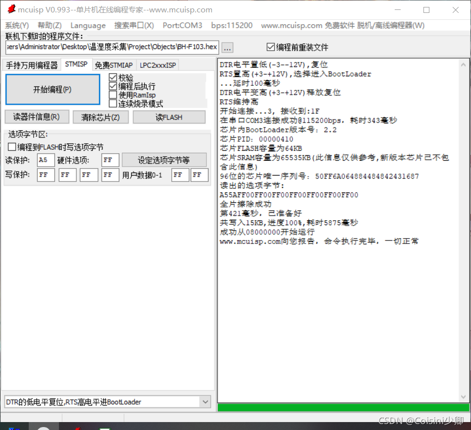The height and width of the screenshot is (430, 471).
Task: Click log line '芯片FLASH容量为64KB'
Action: coord(261,148)
